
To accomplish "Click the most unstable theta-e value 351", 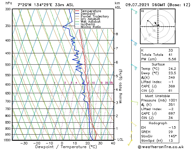I will tap(172, 105).
